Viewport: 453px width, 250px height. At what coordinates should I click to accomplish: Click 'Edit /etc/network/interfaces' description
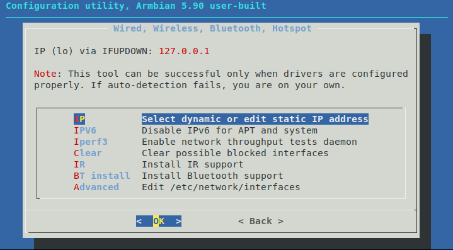221,187
